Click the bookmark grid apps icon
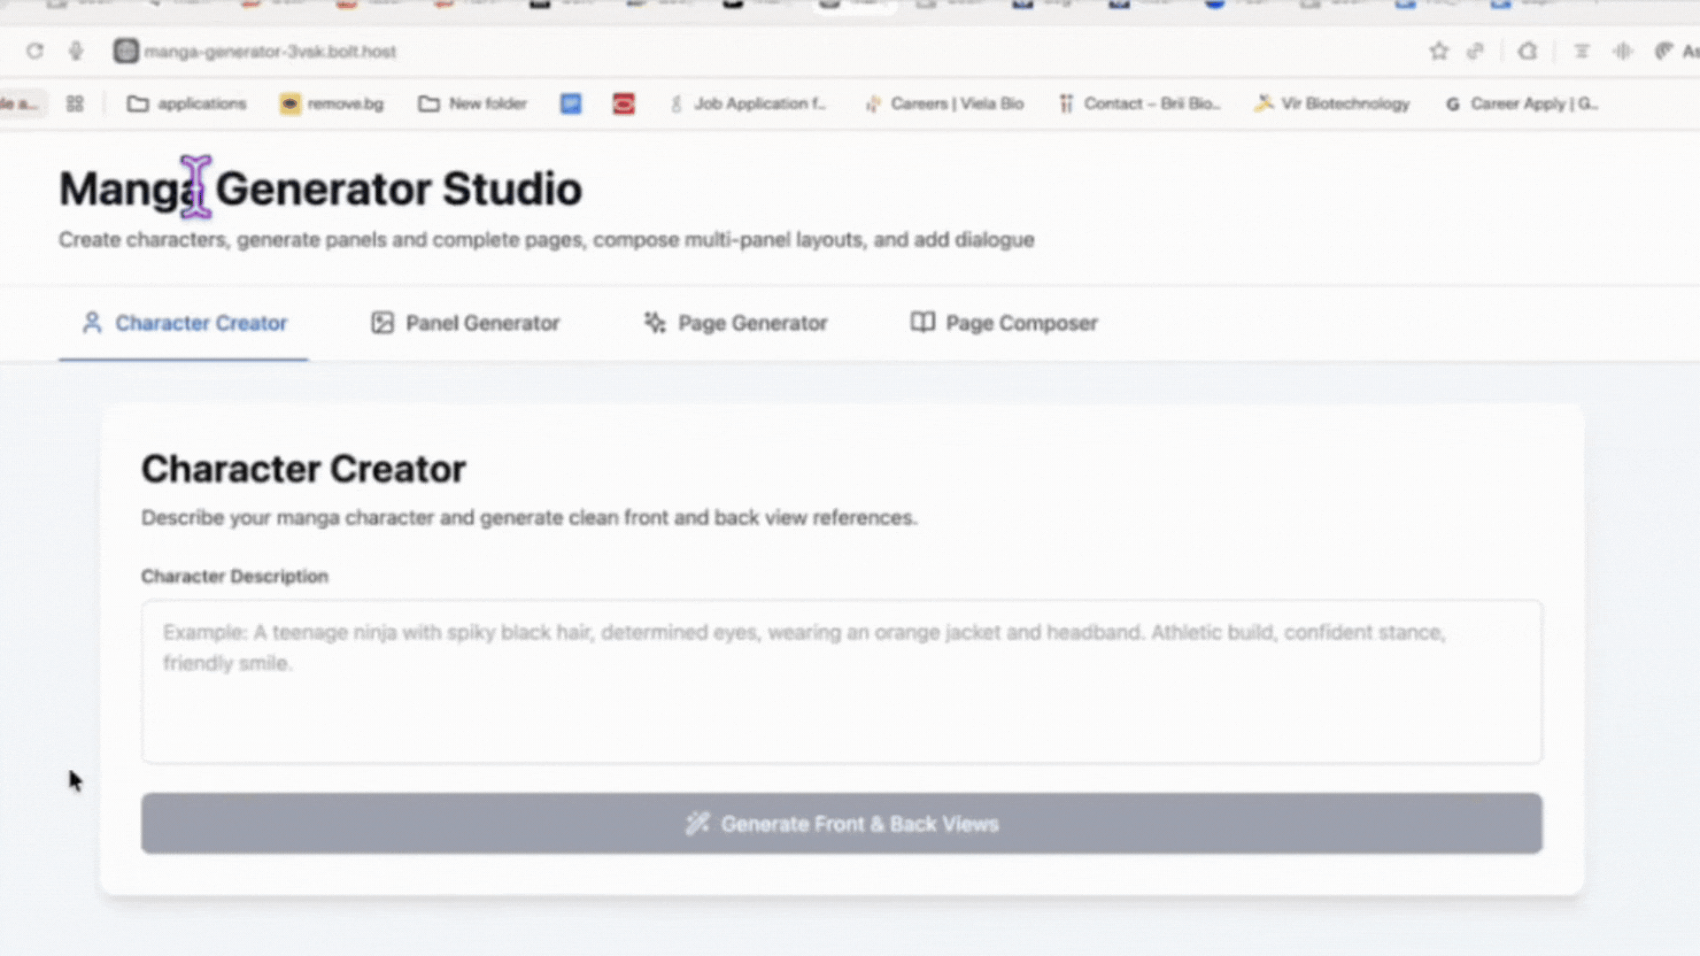This screenshot has width=1700, height=956. click(x=74, y=104)
